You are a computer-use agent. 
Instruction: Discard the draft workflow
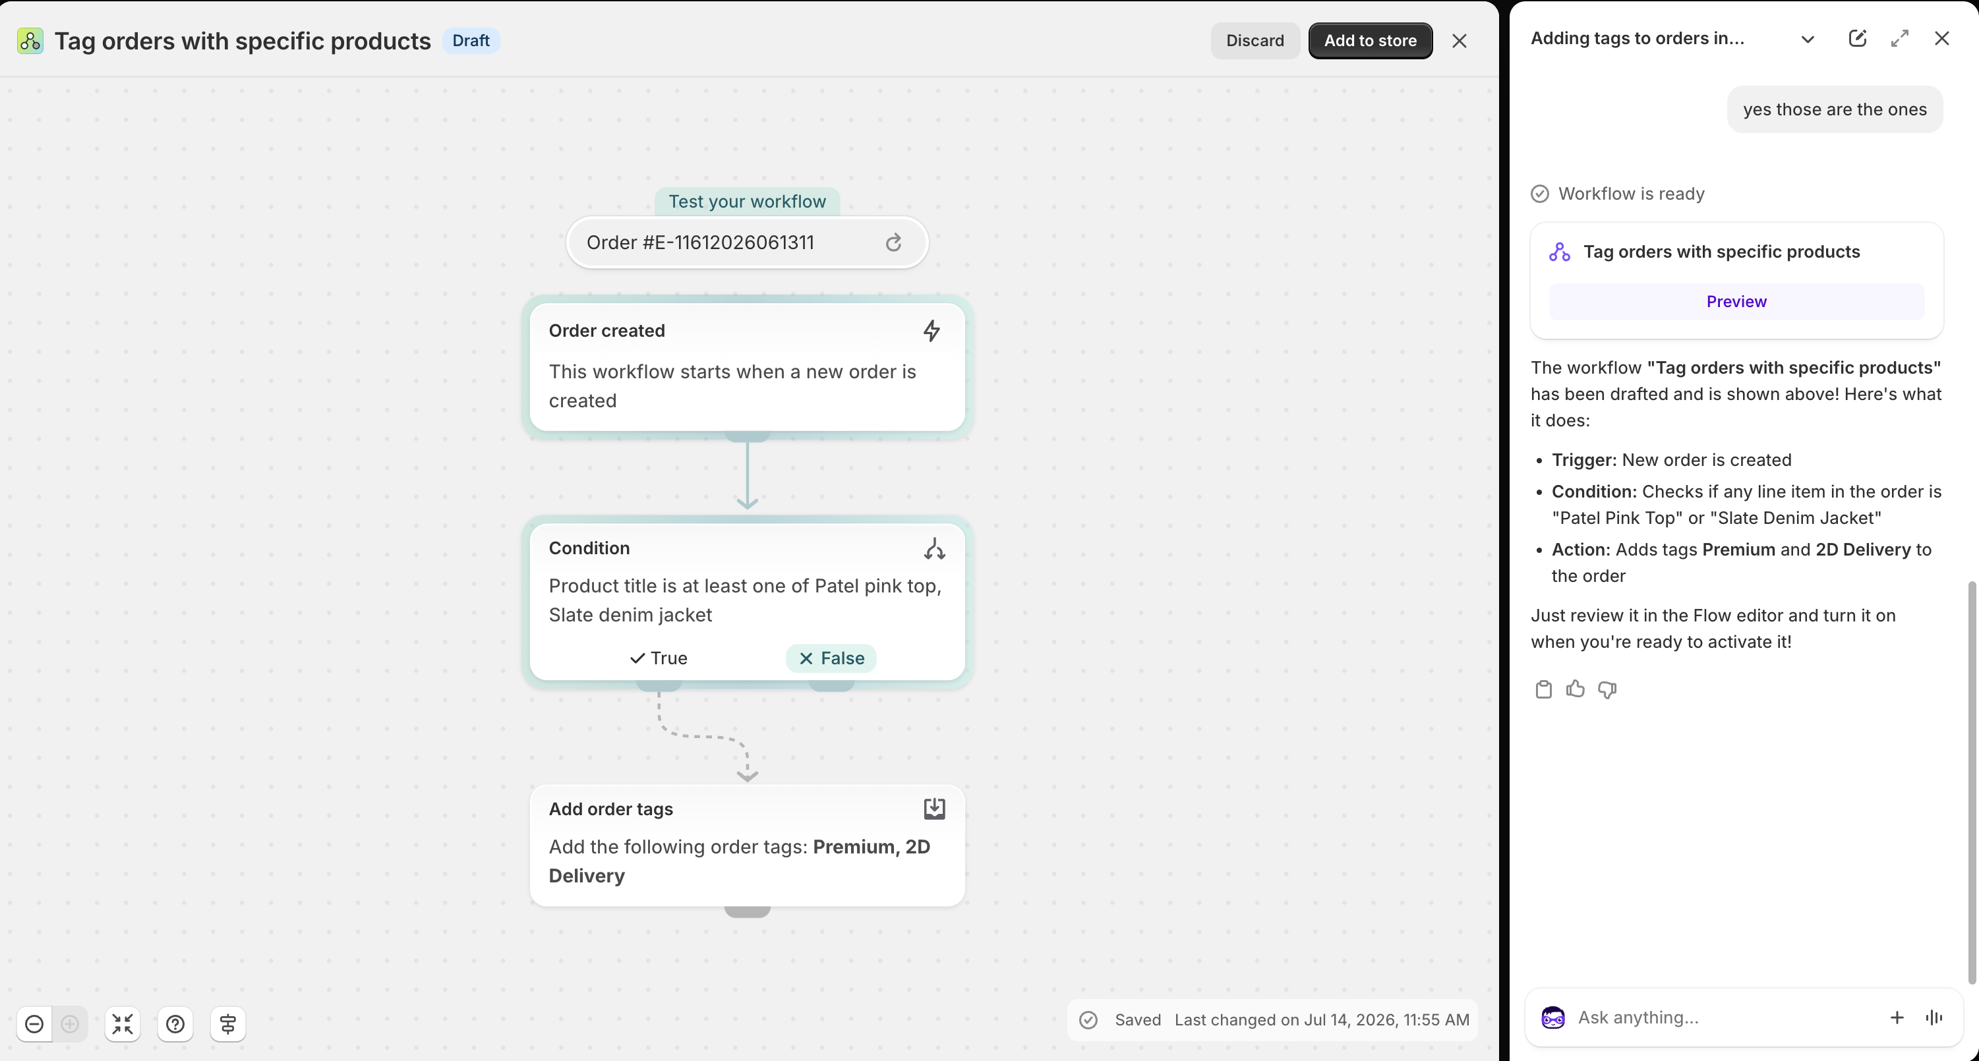[1255, 41]
